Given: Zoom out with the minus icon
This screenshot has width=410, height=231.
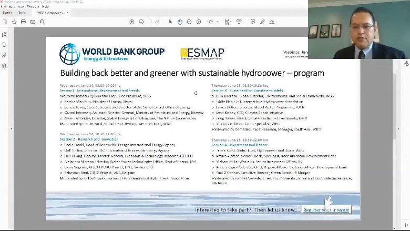Looking at the screenshot, I should [189, 22].
